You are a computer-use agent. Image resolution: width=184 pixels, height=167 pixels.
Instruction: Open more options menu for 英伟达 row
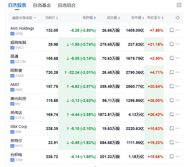point(178,114)
